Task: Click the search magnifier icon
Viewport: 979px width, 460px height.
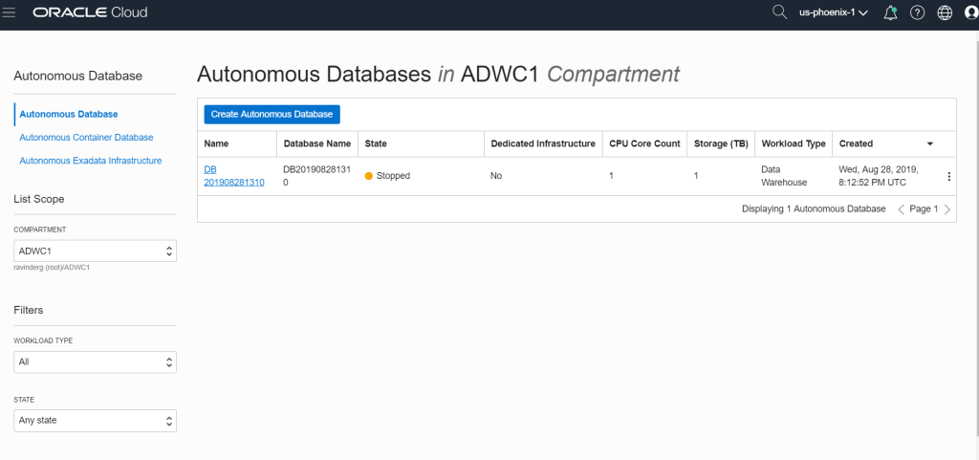Action: pyautogui.click(x=779, y=12)
